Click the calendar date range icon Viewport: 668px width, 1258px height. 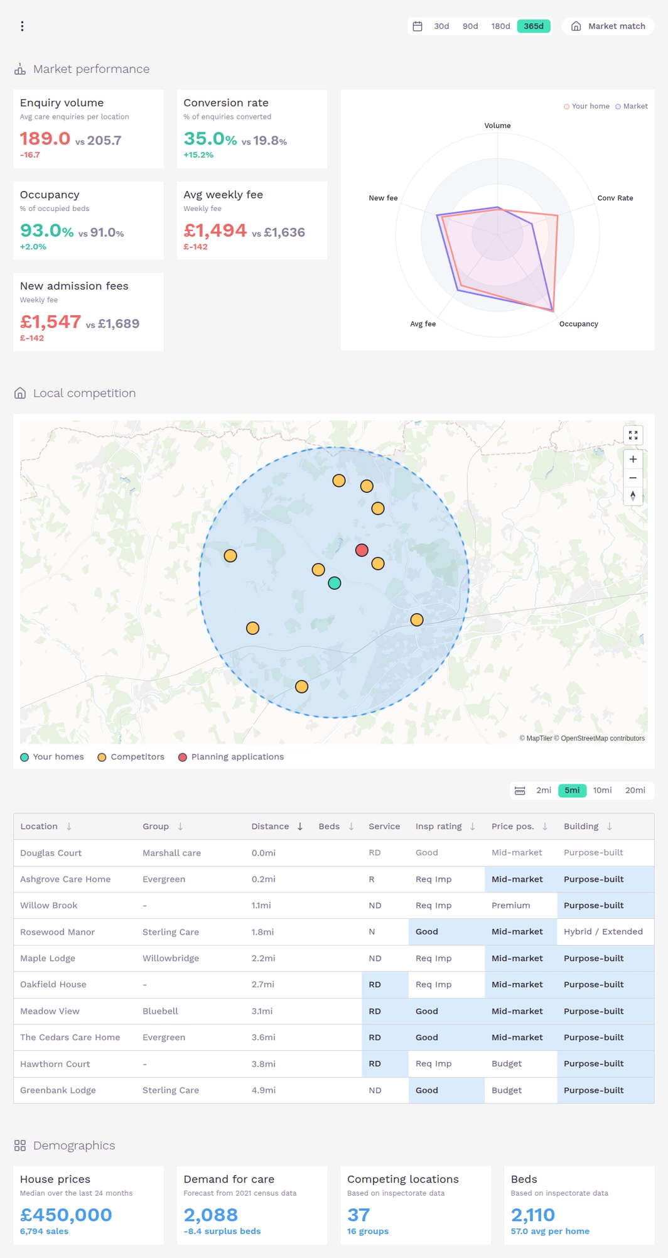418,26
